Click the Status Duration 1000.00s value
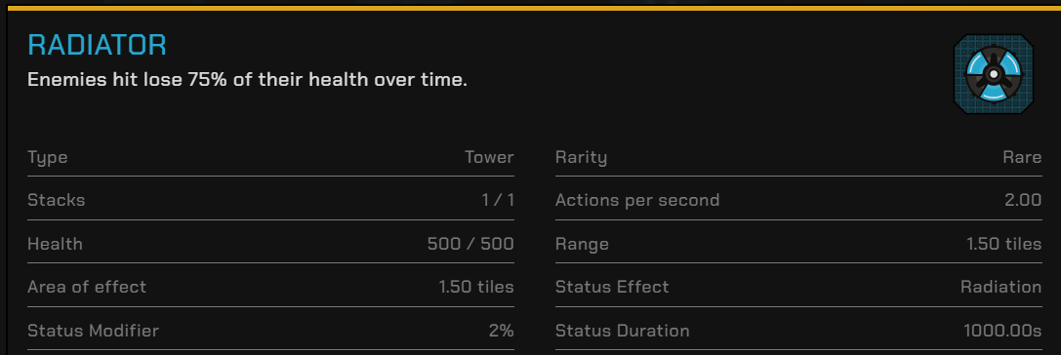This screenshot has width=1061, height=355. pos(1002,331)
